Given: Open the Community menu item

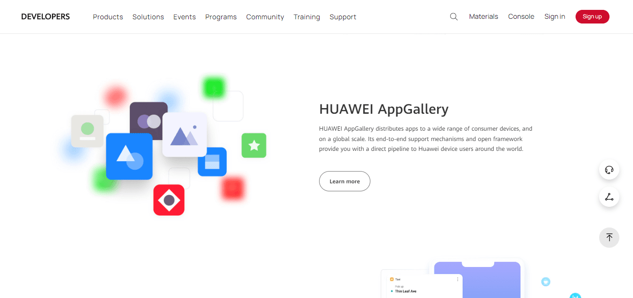Looking at the screenshot, I should point(265,17).
